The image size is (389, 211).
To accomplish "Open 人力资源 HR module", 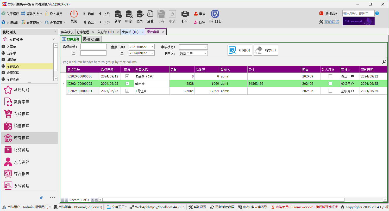I will pyautogui.click(x=29, y=162).
